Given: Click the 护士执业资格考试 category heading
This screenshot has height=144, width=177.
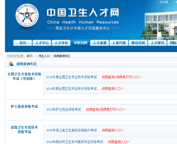Looking at the screenshot, I should [x=24, y=107].
